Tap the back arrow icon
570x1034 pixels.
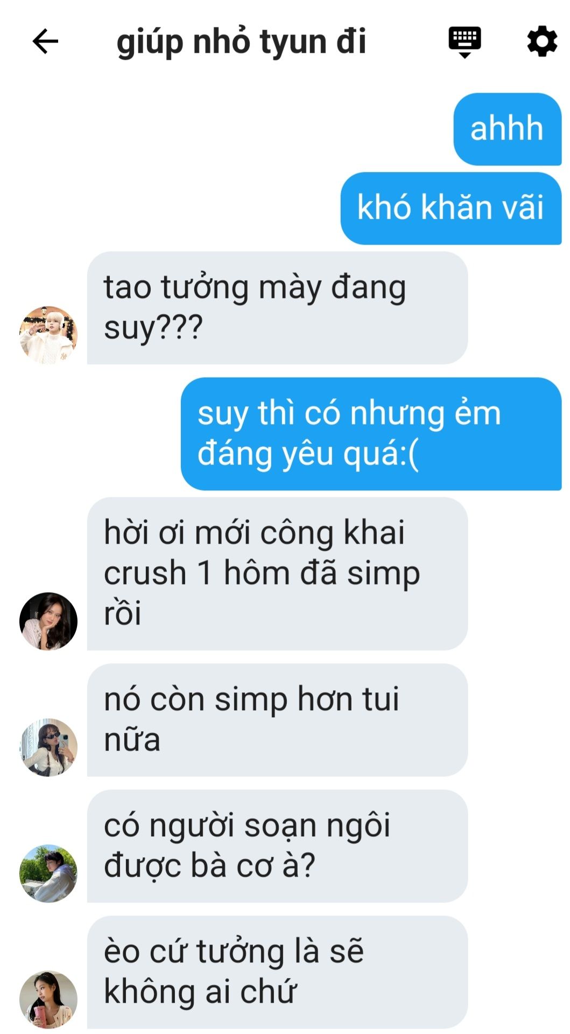point(45,41)
